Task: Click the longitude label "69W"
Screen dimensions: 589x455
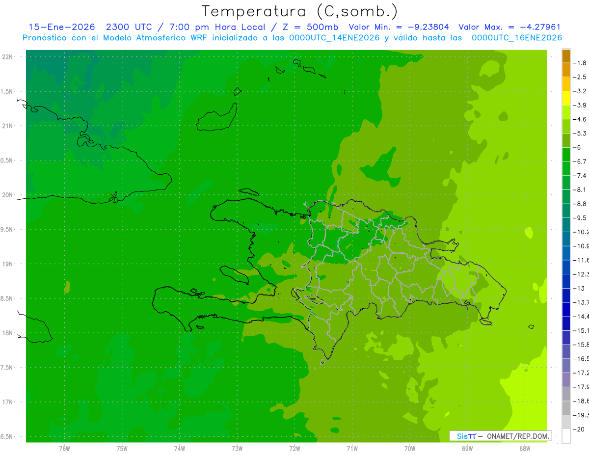Action: point(467,449)
